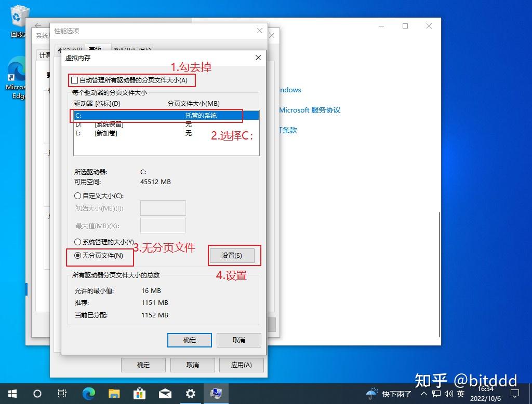The height and width of the screenshot is (404, 532).
Task: Open Windows Settings from the taskbar
Action: pyautogui.click(x=191, y=394)
